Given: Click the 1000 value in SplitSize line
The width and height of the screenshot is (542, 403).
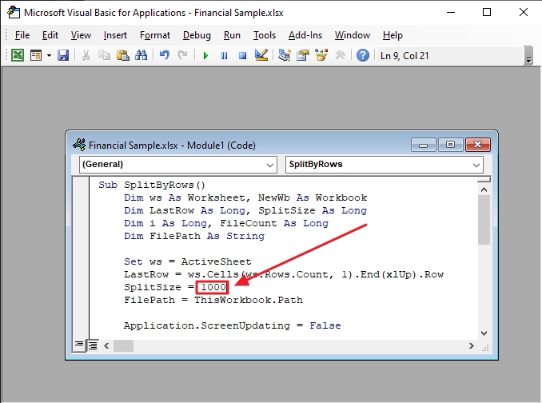Looking at the screenshot, I should [213, 287].
